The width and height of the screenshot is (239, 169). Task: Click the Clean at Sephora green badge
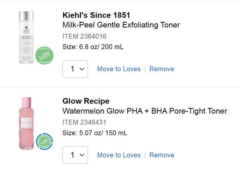(44, 55)
